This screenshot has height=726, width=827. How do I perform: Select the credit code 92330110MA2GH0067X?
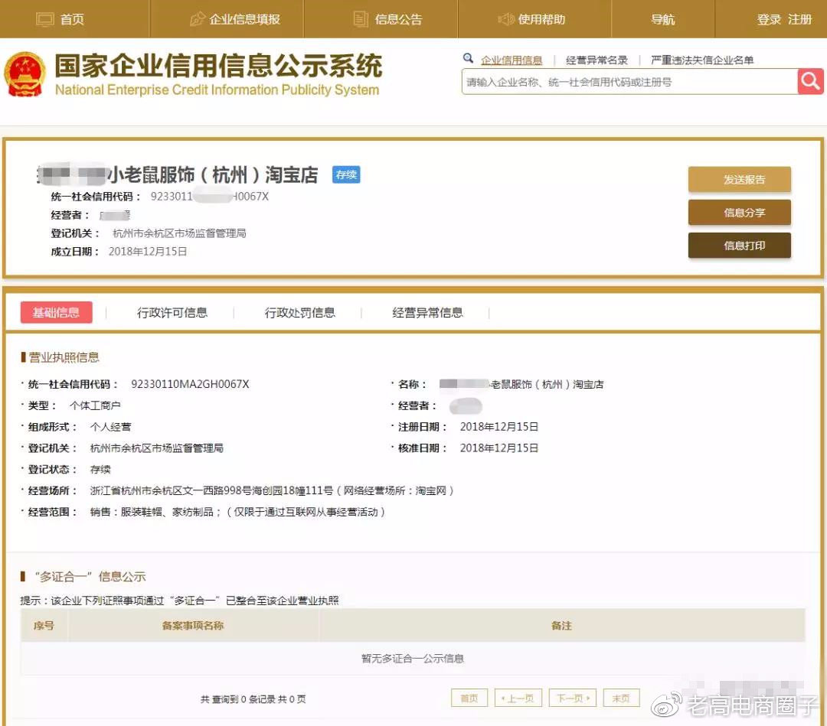pyautogui.click(x=190, y=384)
